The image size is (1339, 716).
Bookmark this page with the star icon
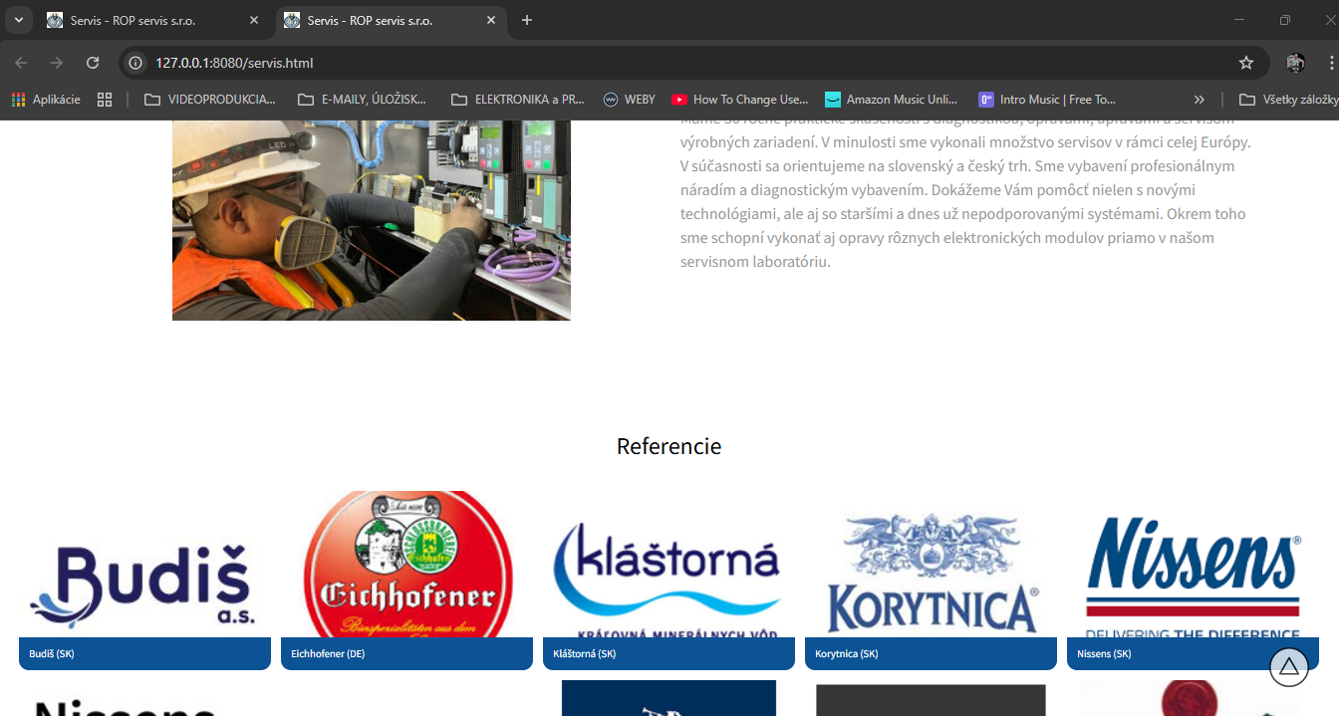(1245, 63)
